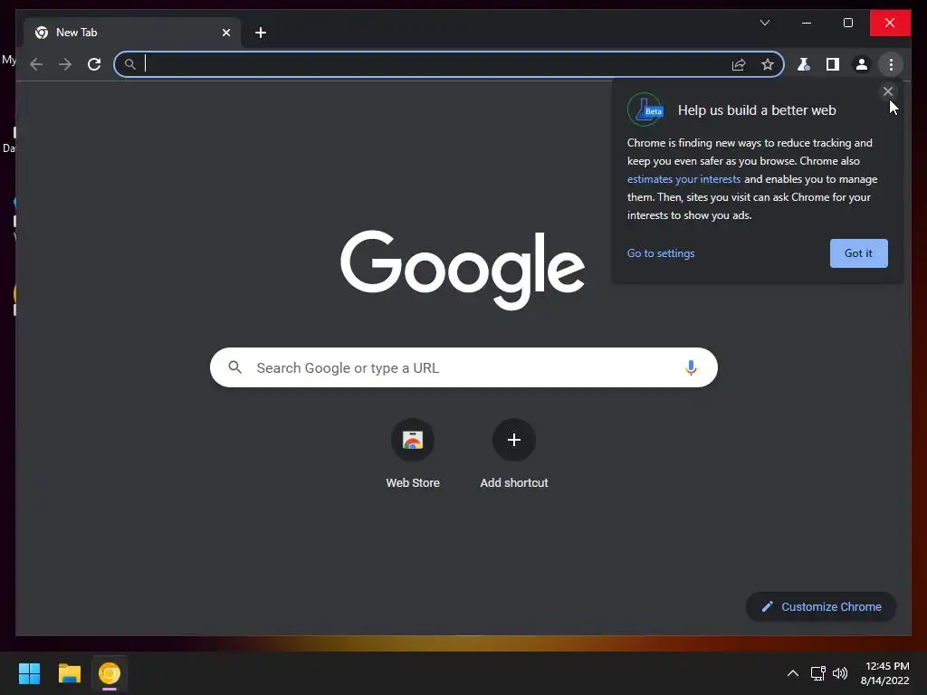Start voice search with microphone icon
The height and width of the screenshot is (695, 927).
pyautogui.click(x=691, y=367)
